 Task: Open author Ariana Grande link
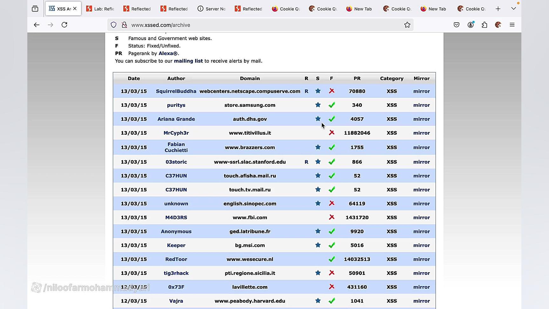(x=176, y=119)
